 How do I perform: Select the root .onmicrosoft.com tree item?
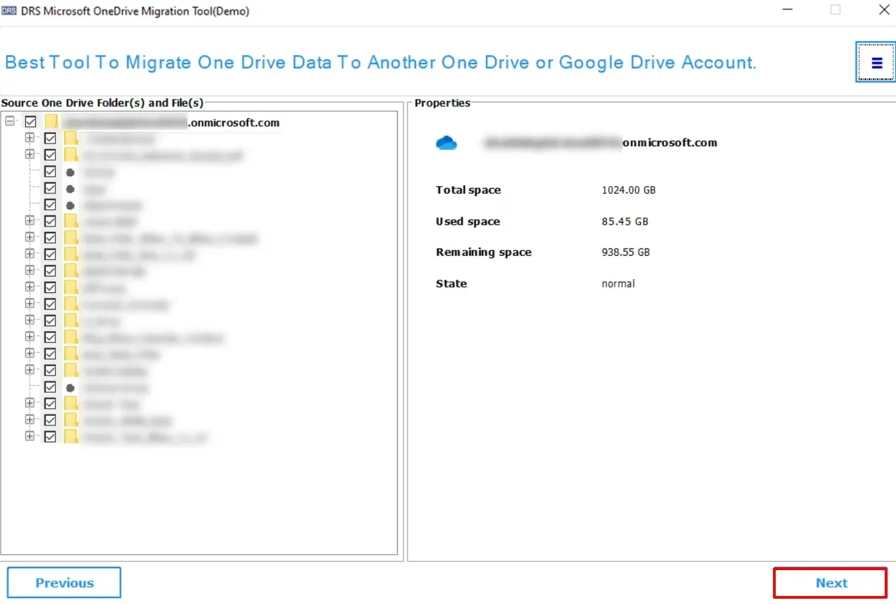point(233,122)
